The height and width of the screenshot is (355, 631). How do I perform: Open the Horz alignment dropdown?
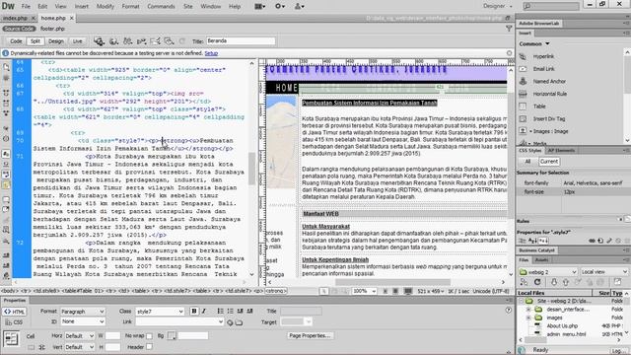(79, 335)
